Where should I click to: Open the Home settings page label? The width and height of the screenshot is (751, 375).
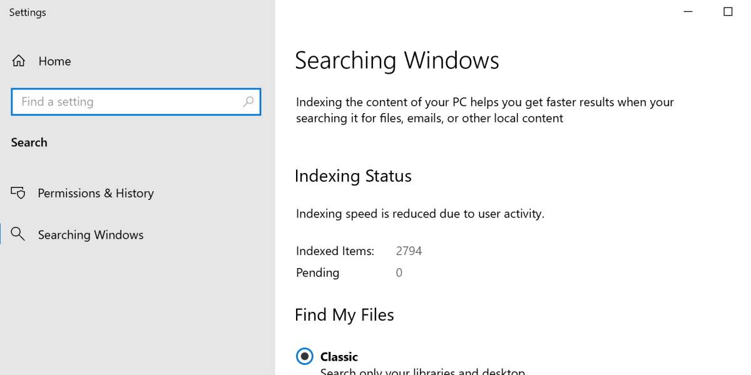click(54, 61)
